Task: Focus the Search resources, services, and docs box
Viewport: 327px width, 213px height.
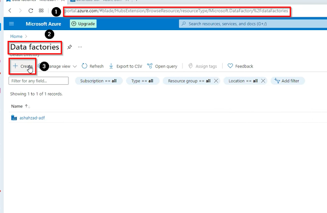Action: pos(253,24)
